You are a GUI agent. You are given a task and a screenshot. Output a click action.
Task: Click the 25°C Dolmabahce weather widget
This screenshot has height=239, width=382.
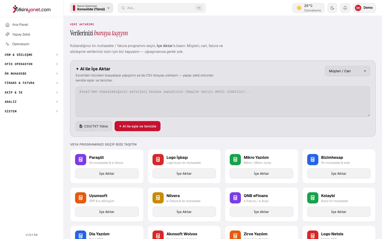coord(308,8)
